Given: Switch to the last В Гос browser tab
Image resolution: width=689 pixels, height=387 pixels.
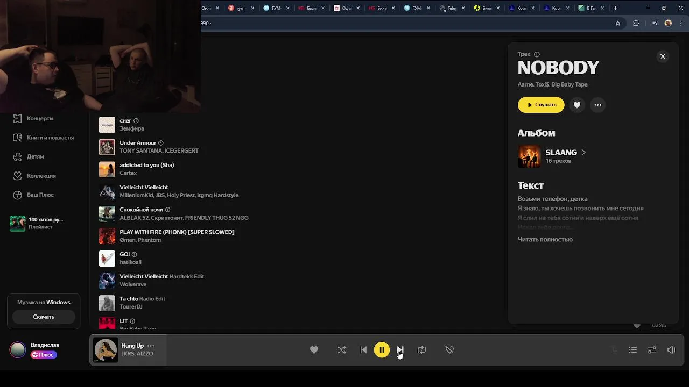Looking at the screenshot, I should pyautogui.click(x=591, y=8).
